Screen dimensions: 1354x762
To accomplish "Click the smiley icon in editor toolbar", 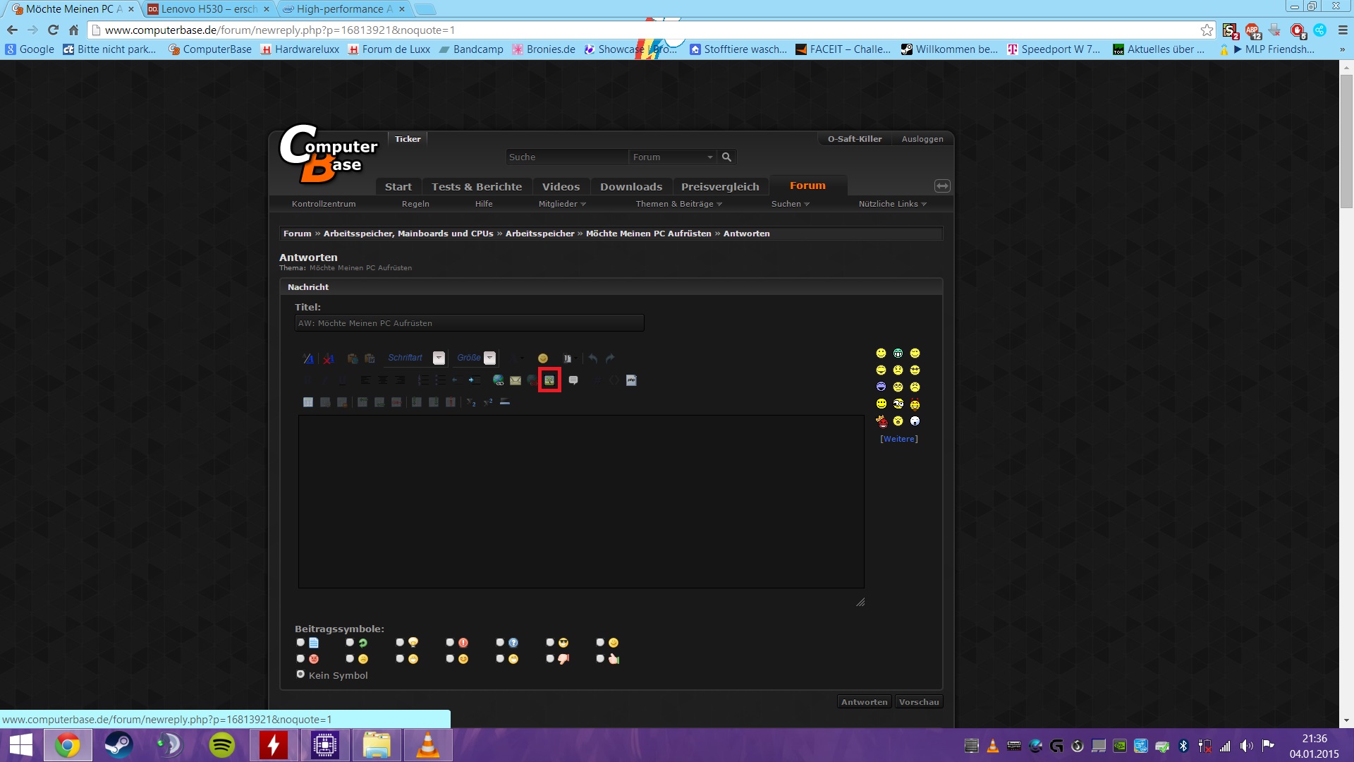I will click(x=542, y=358).
